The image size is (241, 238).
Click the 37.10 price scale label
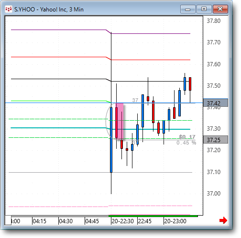point(214,172)
